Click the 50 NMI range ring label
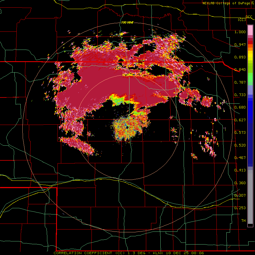This screenshot has height=255, width=255. (127, 75)
